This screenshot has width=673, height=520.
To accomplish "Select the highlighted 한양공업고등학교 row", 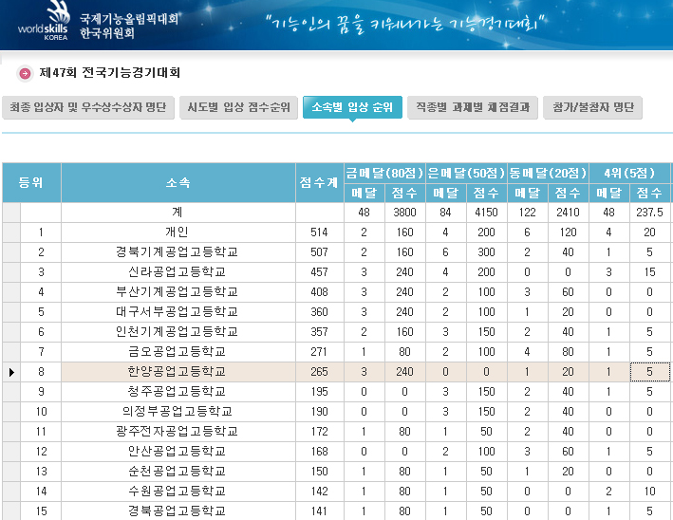I will (x=178, y=372).
